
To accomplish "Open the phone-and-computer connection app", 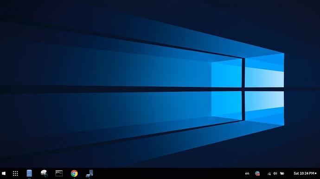I will point(90,173).
